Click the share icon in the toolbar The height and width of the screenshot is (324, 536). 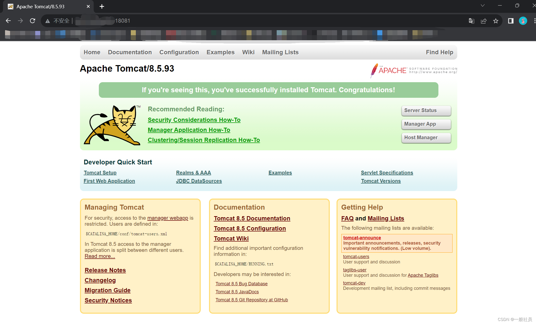tap(483, 21)
